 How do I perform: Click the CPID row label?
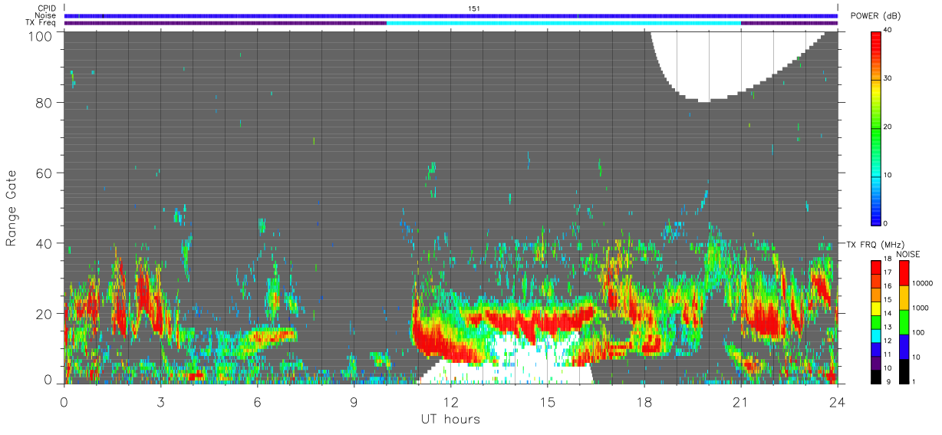(47, 8)
